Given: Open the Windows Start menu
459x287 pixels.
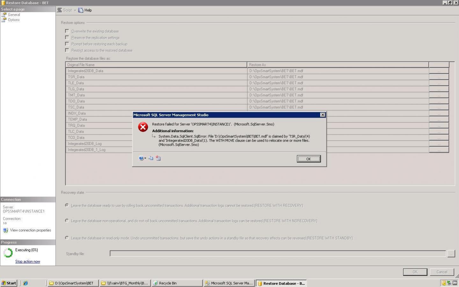Looking at the screenshot, I should point(9,283).
